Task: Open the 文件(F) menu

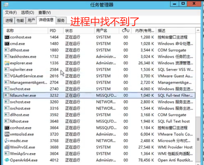Action: [x=11, y=12]
